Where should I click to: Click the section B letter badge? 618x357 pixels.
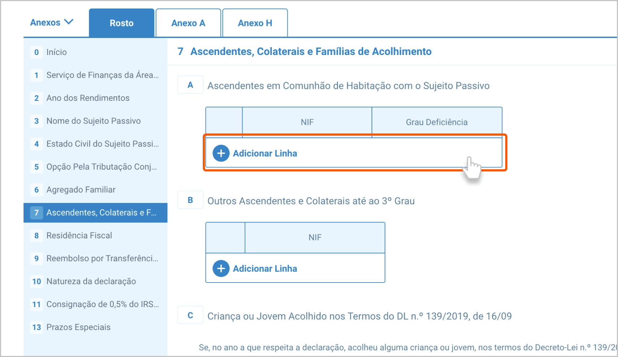click(x=190, y=200)
